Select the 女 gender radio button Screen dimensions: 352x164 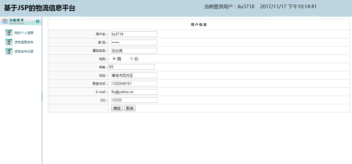point(131,58)
